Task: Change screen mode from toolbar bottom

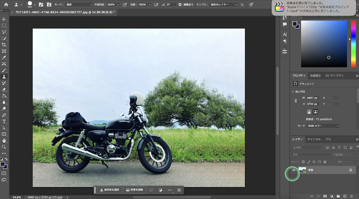Action: (x=4, y=180)
